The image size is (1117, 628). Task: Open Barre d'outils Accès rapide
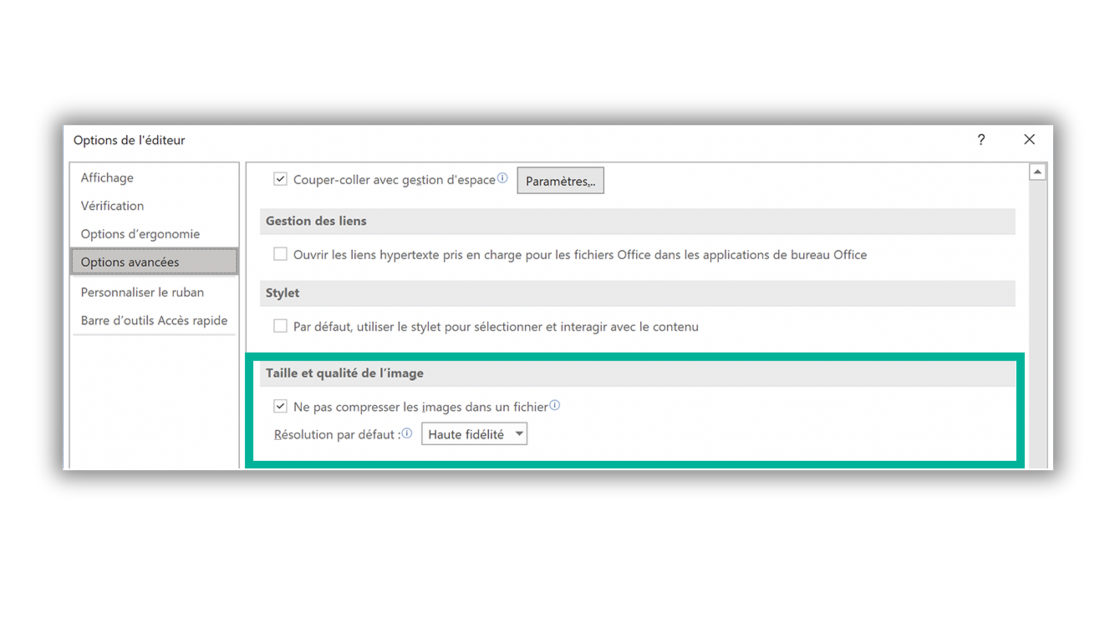click(x=154, y=320)
